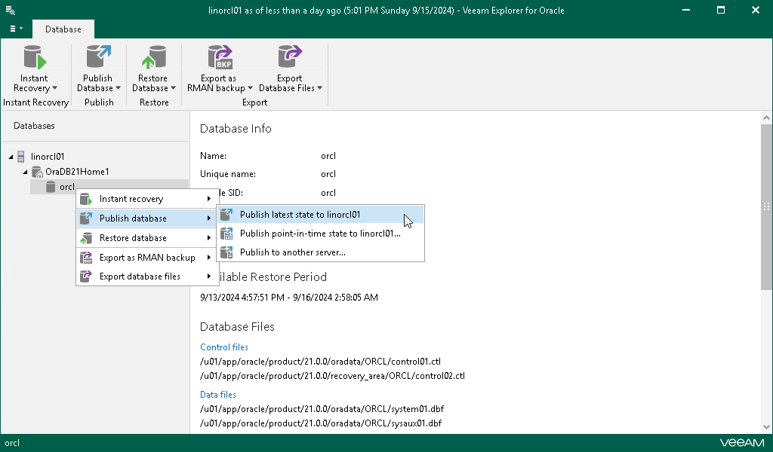Screen dimensions: 773x452
Task: Click the Publish to another server icon
Action: tap(226, 252)
